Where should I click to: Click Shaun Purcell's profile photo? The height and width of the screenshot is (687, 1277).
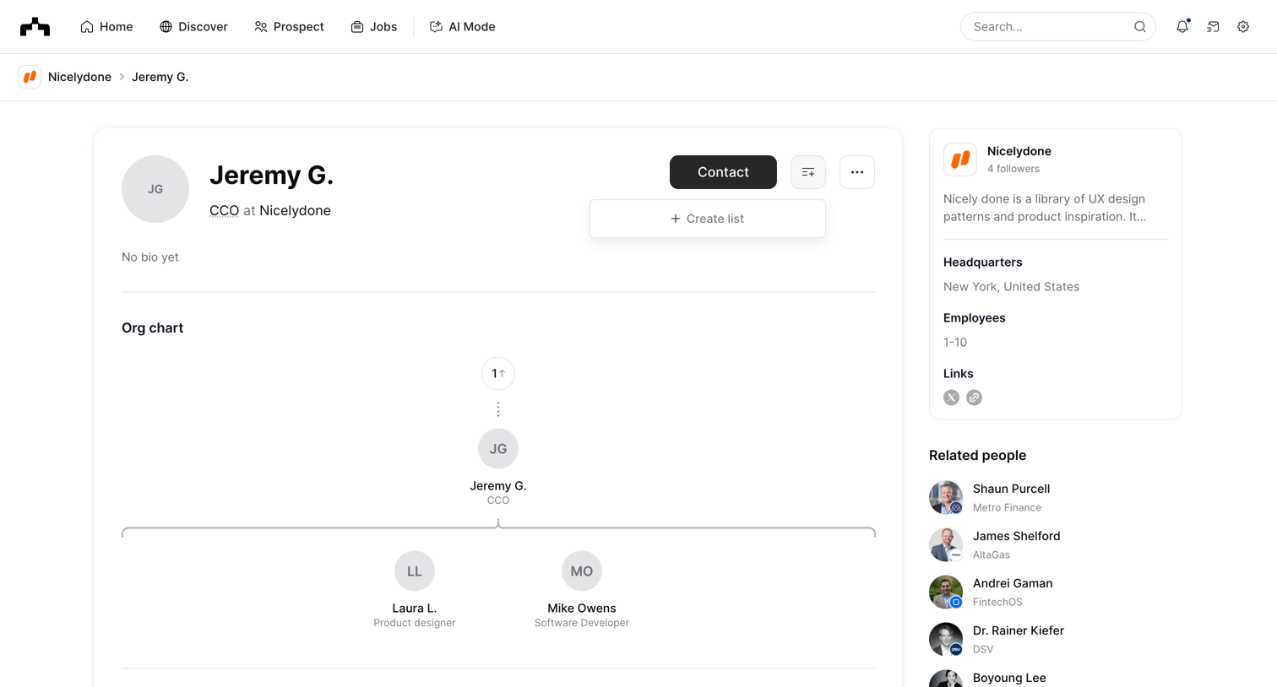click(x=946, y=498)
